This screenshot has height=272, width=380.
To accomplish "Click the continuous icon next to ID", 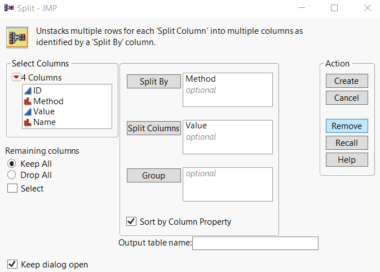I will tap(27, 91).
